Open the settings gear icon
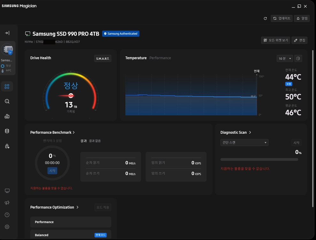This screenshot has height=240, width=316. 7,227
